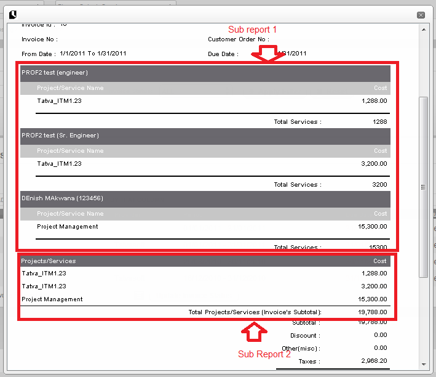Click the invoice subtotal value '19,788.00'
Image resolution: width=436 pixels, height=377 pixels.
pyautogui.click(x=372, y=312)
